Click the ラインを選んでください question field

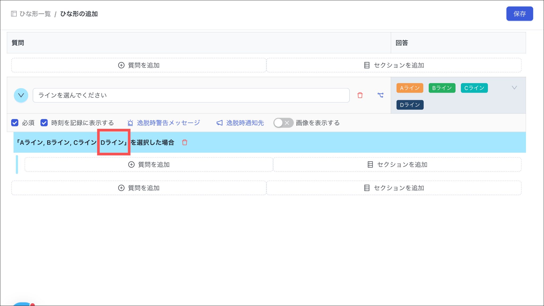tap(191, 95)
